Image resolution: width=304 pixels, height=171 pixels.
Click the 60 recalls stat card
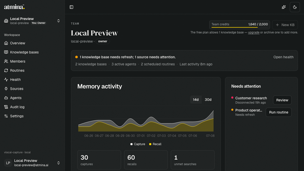coord(146,160)
